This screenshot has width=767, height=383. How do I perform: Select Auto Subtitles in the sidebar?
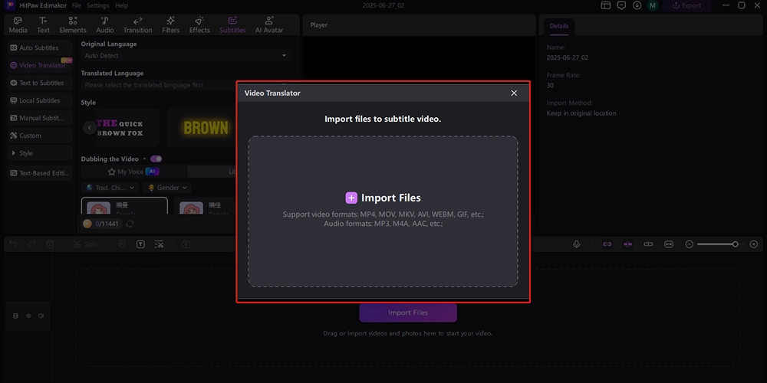[x=40, y=47]
